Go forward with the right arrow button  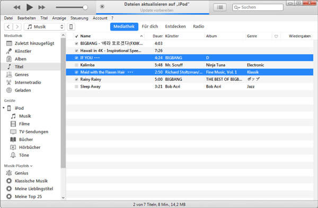(17, 26)
